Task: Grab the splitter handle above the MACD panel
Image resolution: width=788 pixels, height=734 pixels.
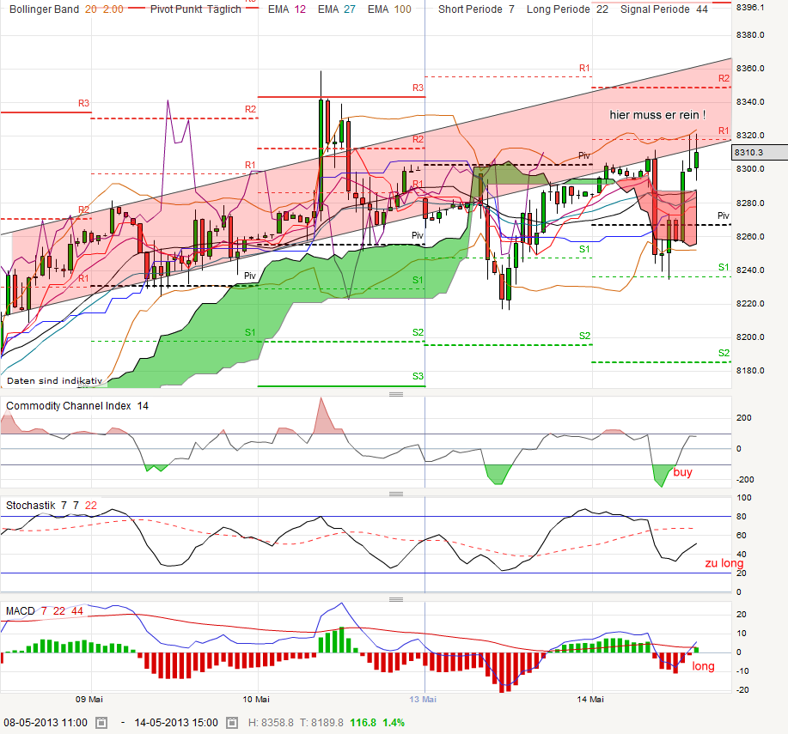Action: (396, 599)
